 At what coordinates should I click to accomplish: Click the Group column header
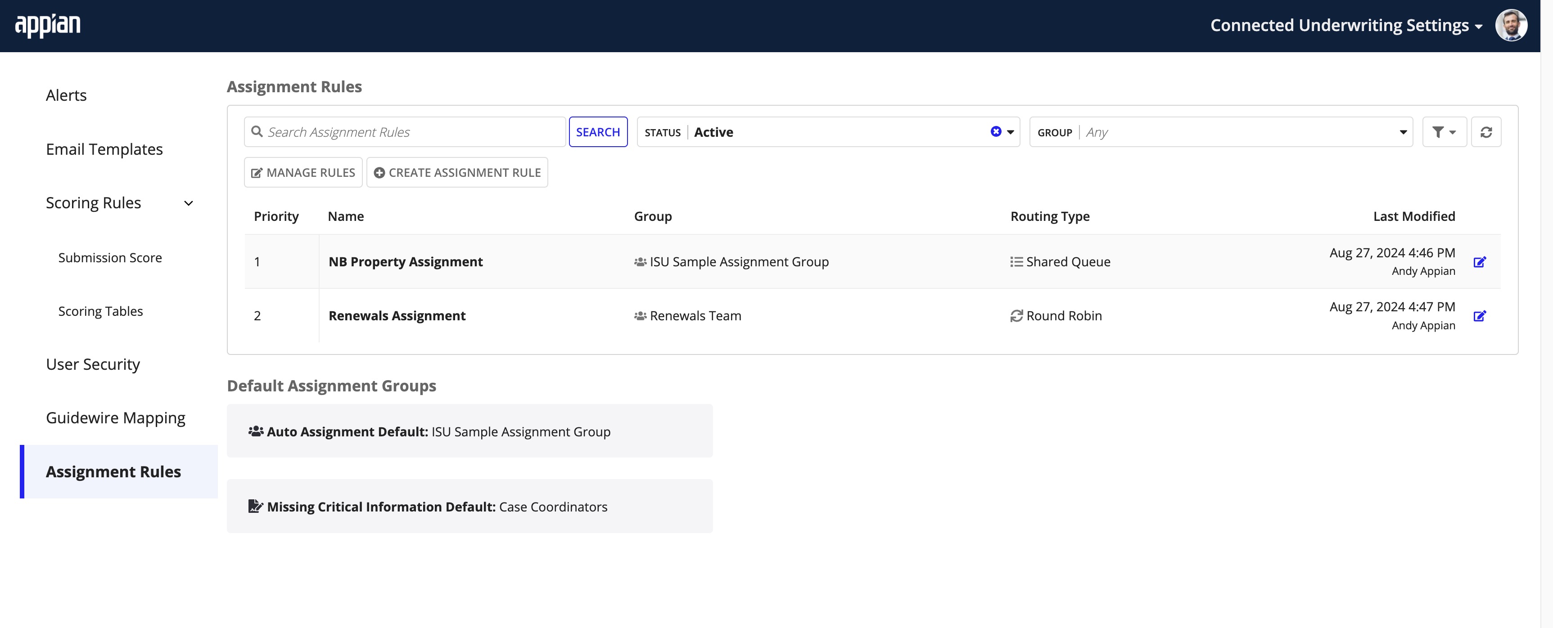tap(653, 216)
